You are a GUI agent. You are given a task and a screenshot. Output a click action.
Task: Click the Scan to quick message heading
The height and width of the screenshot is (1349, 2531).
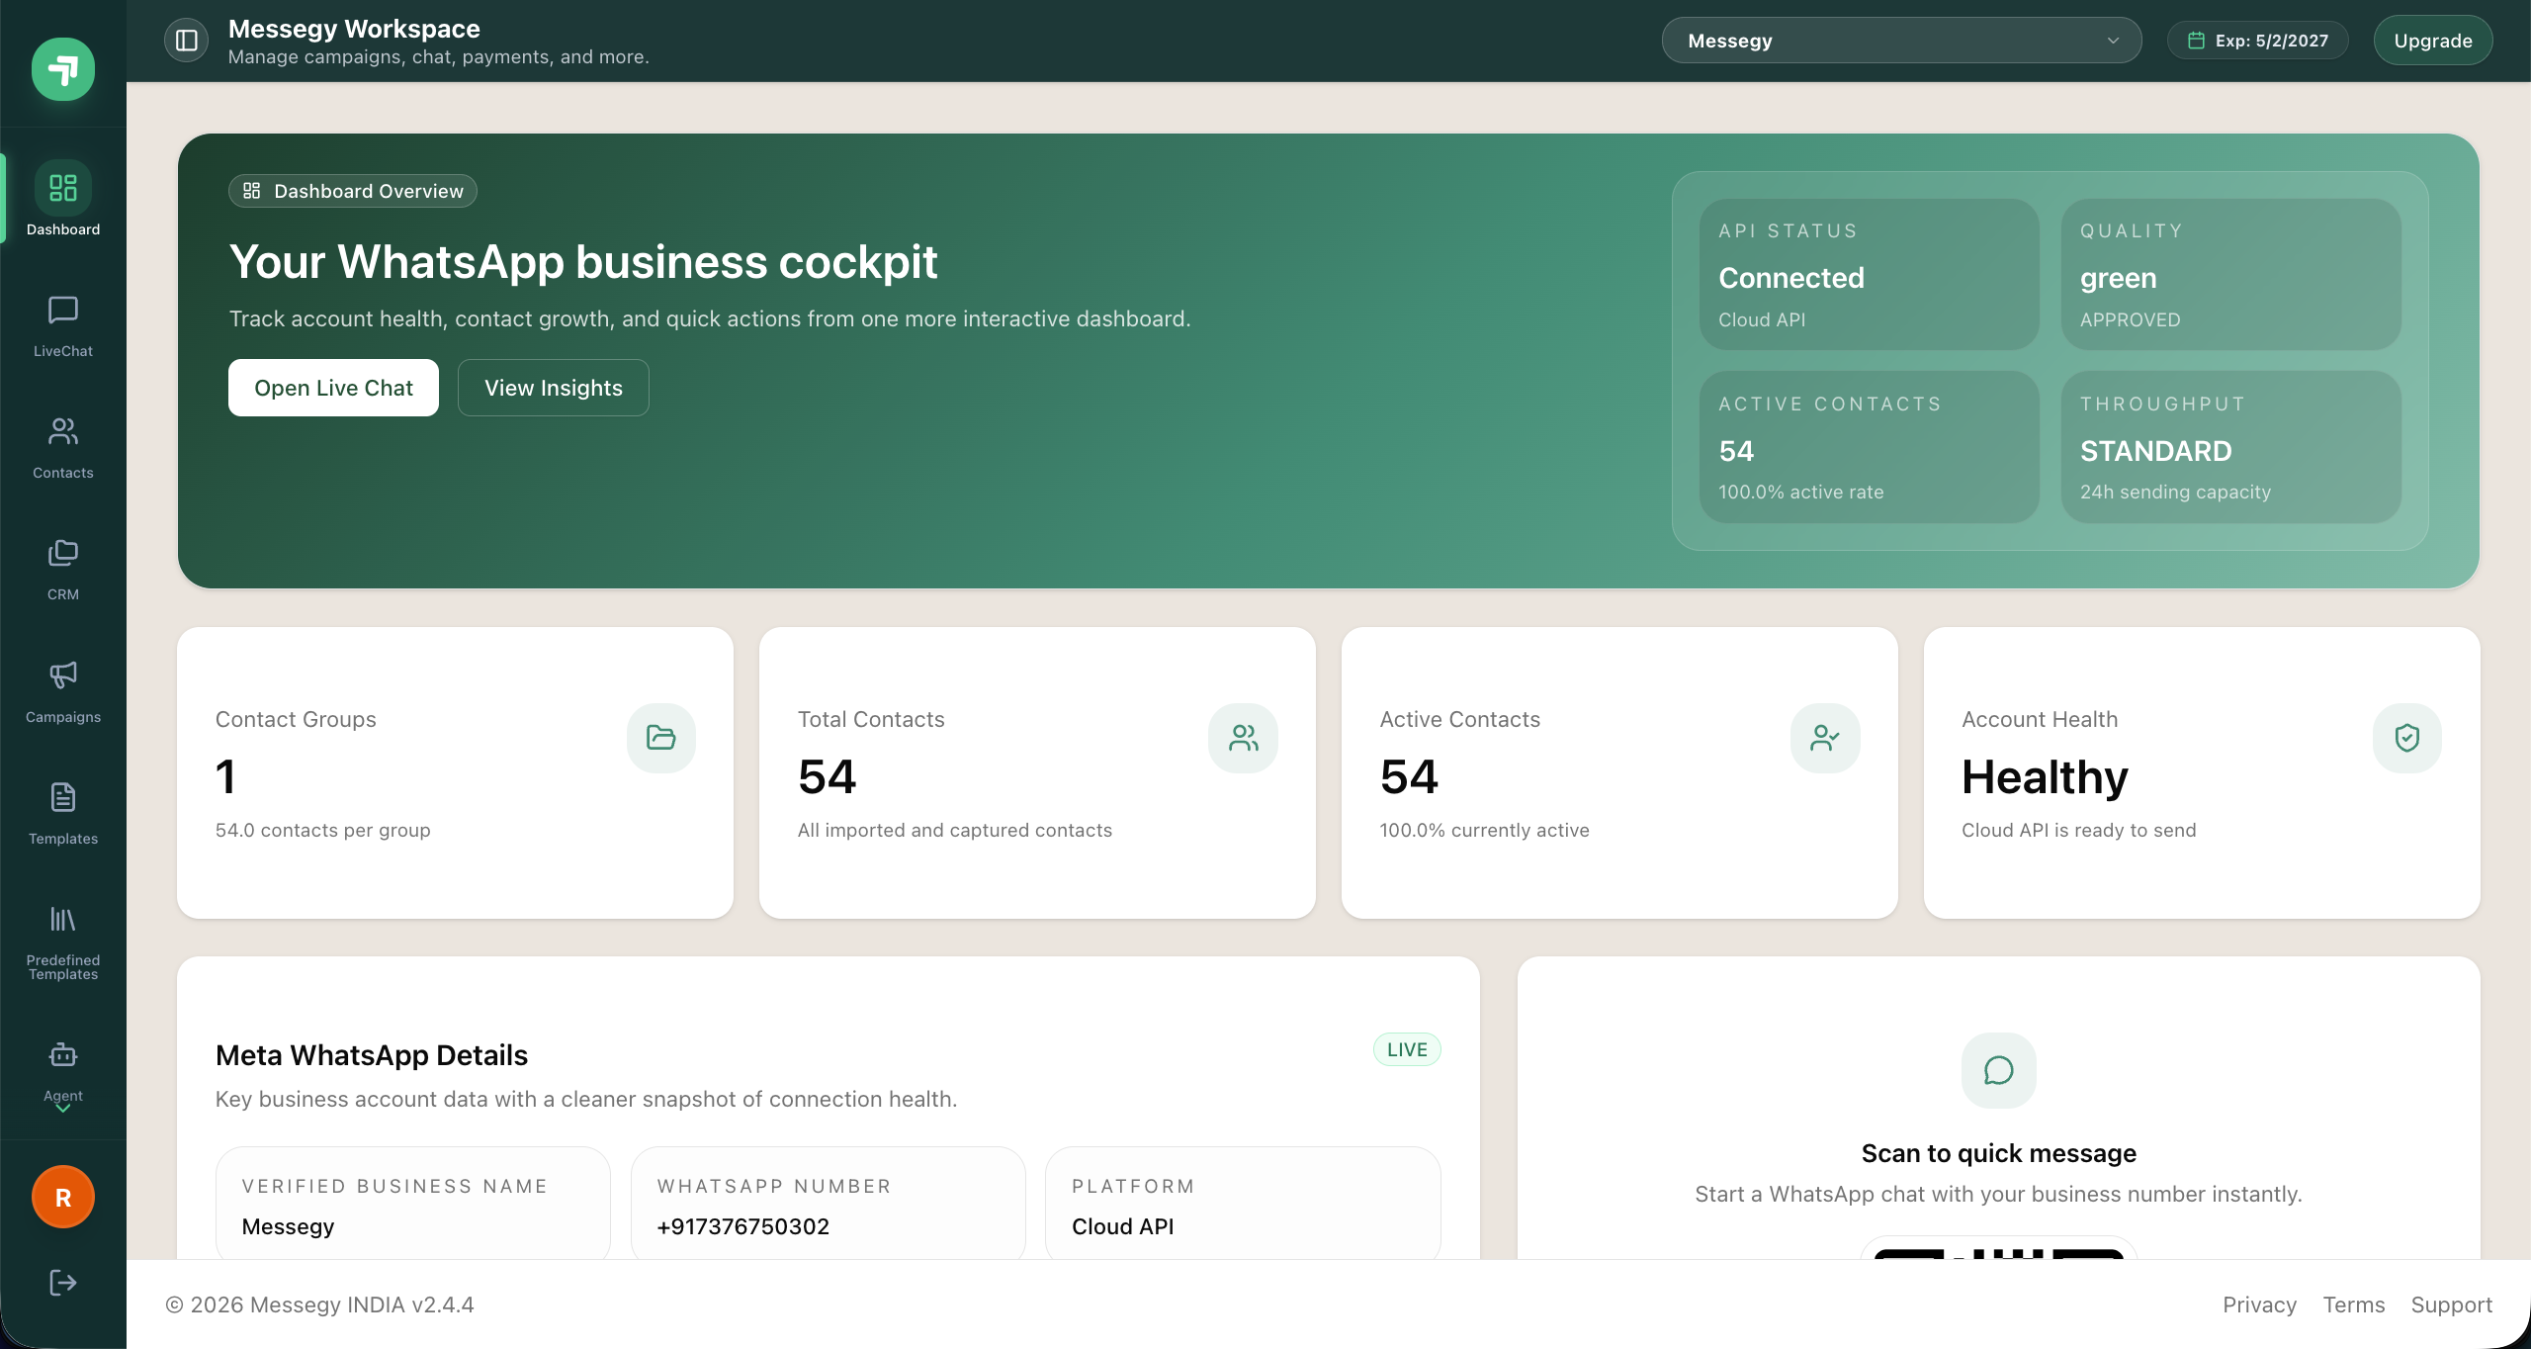click(1999, 1153)
